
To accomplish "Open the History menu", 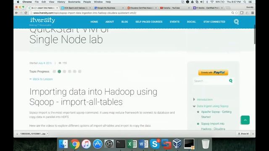I will 61,2.
